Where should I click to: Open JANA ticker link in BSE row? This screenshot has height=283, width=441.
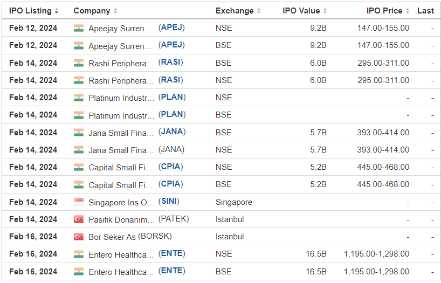[x=172, y=132]
